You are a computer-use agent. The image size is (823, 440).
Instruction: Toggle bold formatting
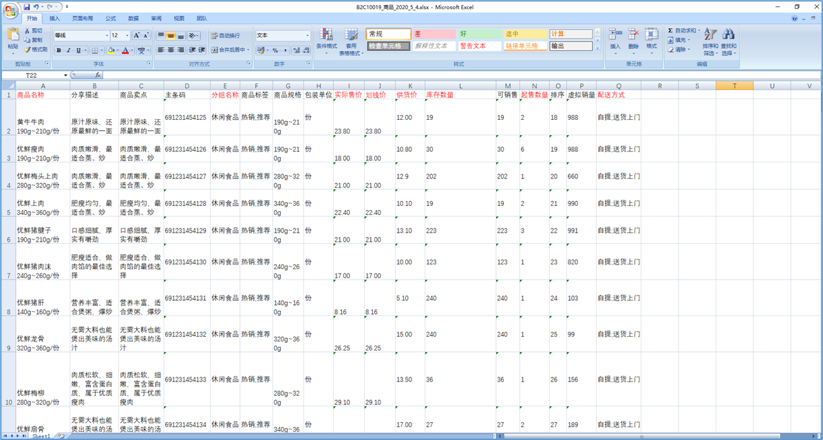pos(58,50)
